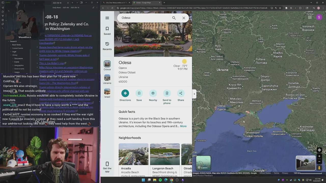Switch to the Chaz Nuttycombe X tab

coord(116,3)
